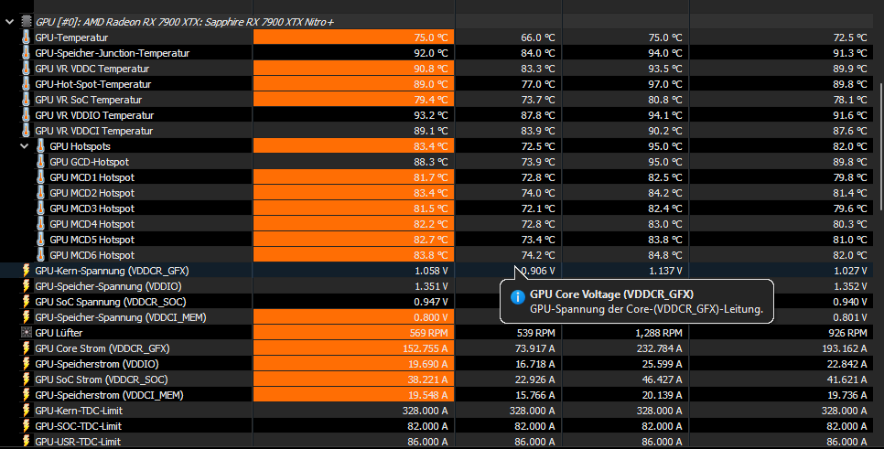Select the GPU MCD1 Hotspot label

click(x=92, y=177)
